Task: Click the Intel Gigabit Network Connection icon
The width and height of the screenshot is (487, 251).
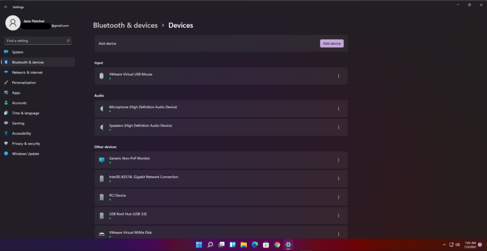Action: coord(102,179)
